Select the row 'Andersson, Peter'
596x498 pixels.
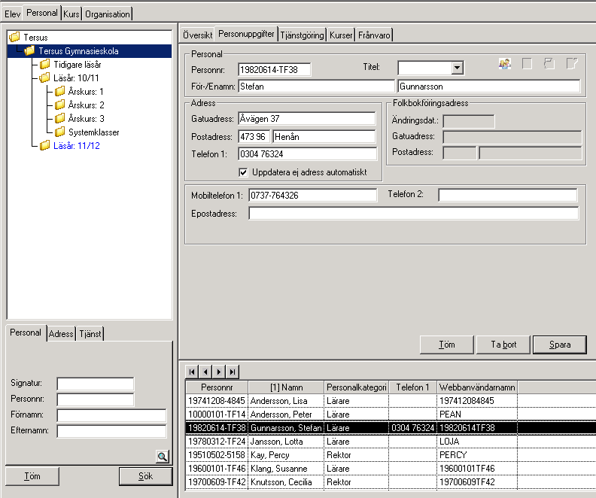click(391, 414)
